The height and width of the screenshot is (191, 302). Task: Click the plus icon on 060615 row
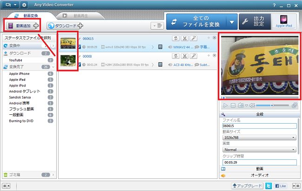click(x=209, y=38)
